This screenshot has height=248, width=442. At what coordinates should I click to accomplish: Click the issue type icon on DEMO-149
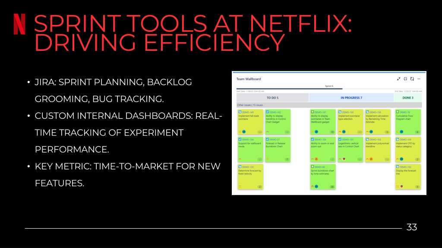click(240, 112)
